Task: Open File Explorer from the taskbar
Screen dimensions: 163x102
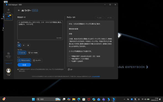Action: click(74, 99)
